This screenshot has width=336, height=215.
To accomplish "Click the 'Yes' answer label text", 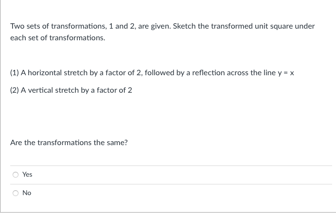I will point(27,175).
